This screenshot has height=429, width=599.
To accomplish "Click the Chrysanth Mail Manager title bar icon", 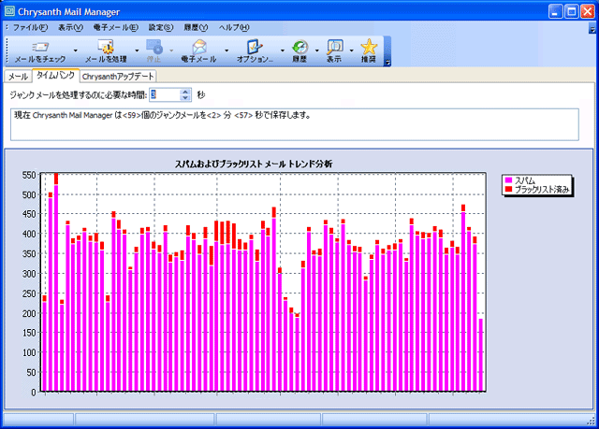I will [x=9, y=11].
